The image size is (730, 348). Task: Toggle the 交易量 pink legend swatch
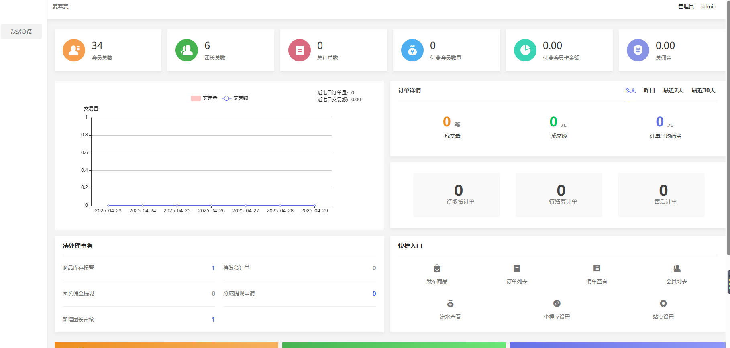point(196,98)
